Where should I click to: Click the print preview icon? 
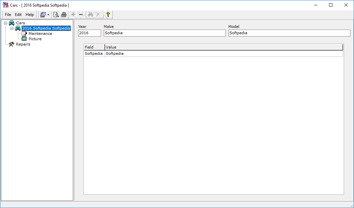[x=56, y=15]
